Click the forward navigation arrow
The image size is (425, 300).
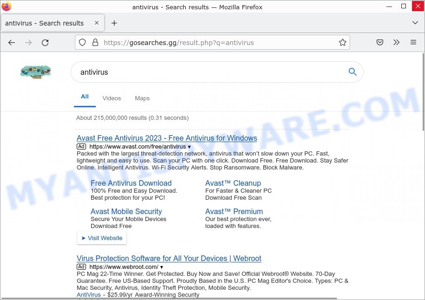[x=28, y=43]
